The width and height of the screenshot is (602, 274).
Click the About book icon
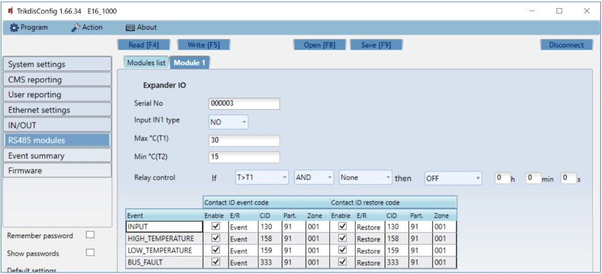130,28
